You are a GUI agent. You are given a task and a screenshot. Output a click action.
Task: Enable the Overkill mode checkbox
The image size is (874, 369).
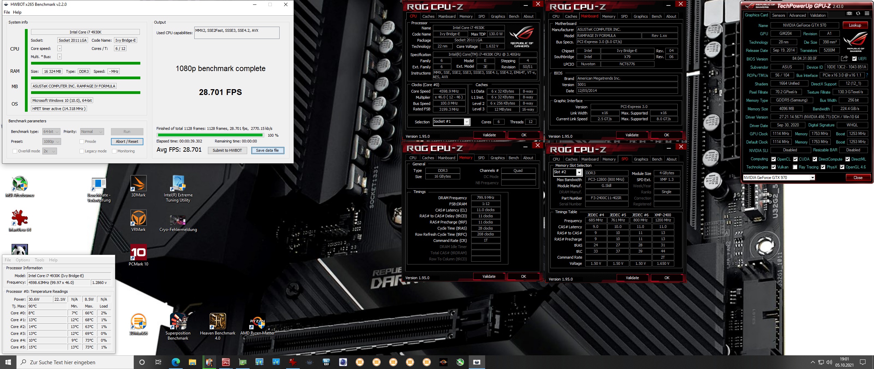point(15,151)
